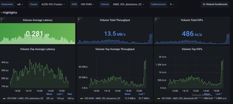Click the 15:00 time label in IOPs chart
Viewport: 233px width, 104px height.
tap(216, 91)
